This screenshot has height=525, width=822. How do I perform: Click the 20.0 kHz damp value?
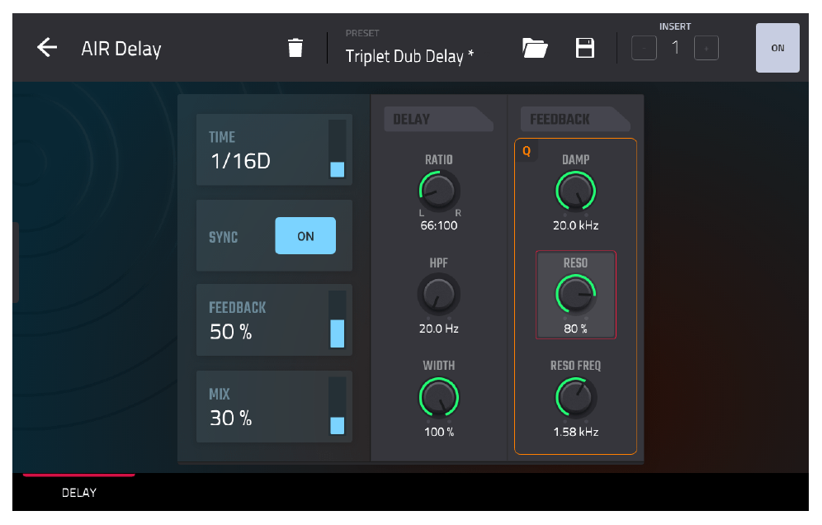pyautogui.click(x=575, y=225)
